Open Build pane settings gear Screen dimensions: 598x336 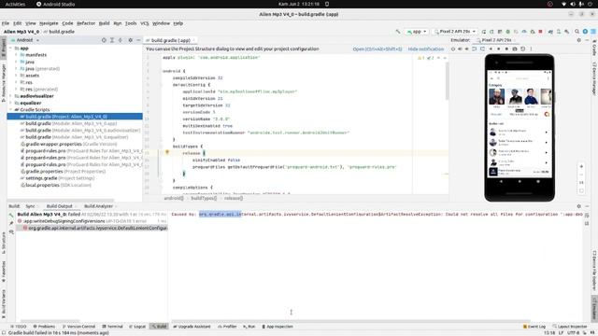click(579, 206)
